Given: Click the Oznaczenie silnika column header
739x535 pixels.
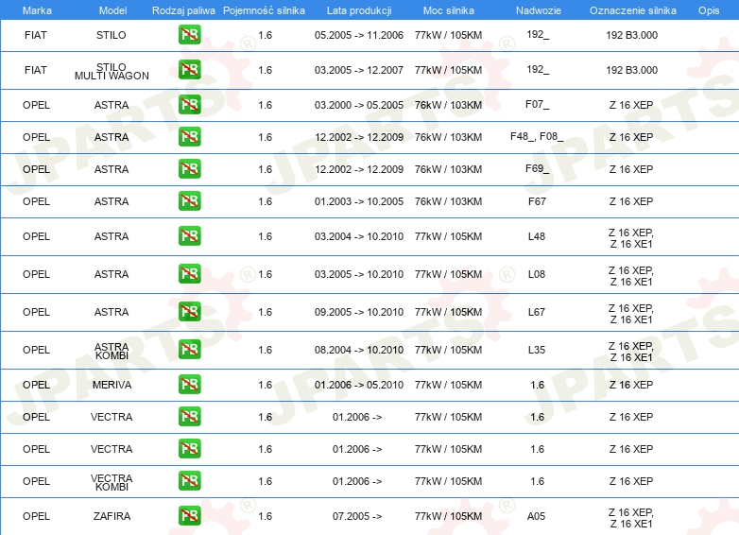Looking at the screenshot, I should pos(633,10).
